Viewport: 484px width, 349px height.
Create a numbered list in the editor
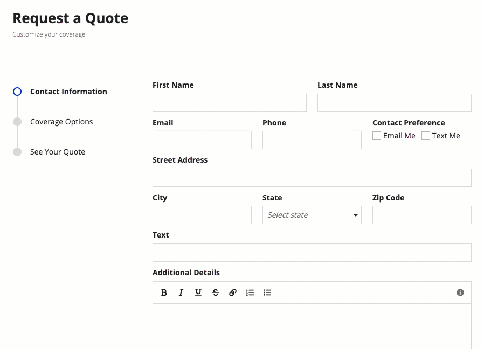250,292
